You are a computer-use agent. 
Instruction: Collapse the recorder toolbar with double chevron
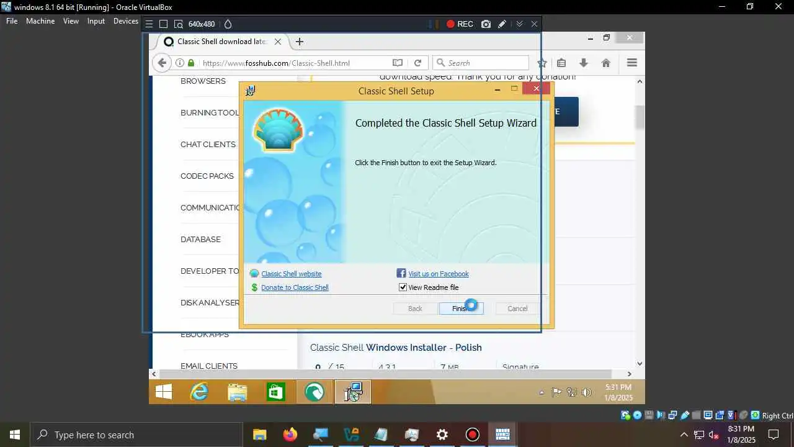click(x=519, y=24)
